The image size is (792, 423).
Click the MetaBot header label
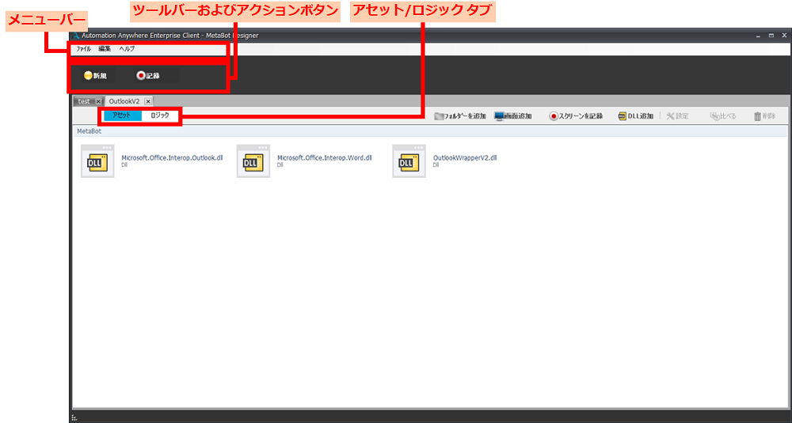pos(89,131)
